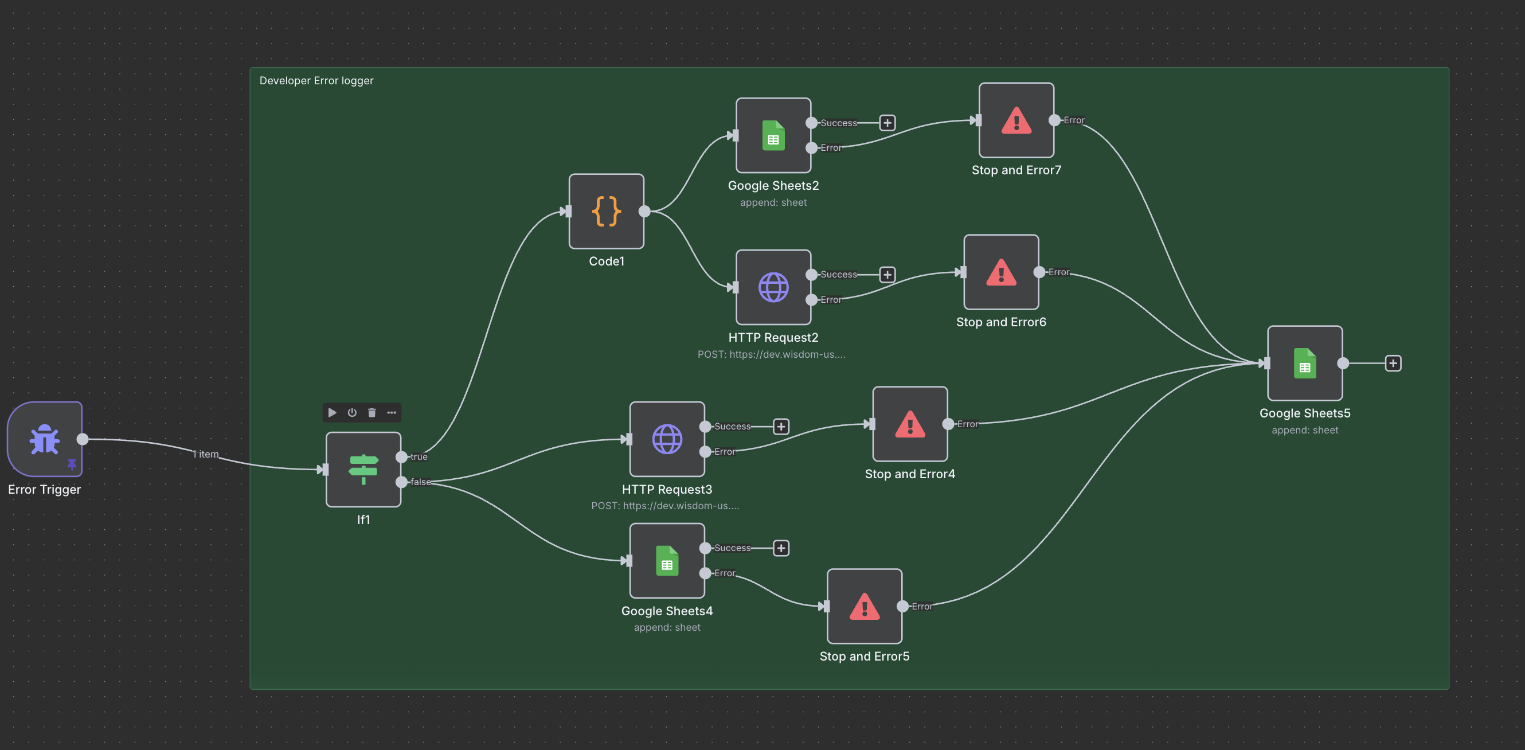Image resolution: width=1525 pixels, height=750 pixels.
Task: Click HTTP Request2 Error output connector
Action: tap(812, 300)
